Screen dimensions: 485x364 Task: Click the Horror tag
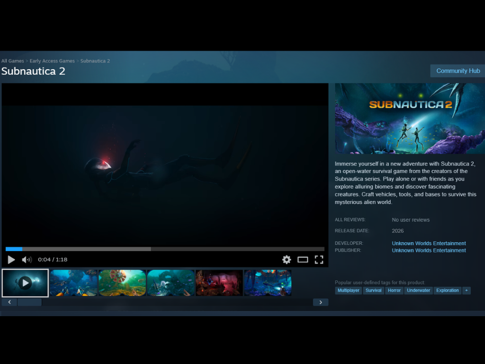394,290
